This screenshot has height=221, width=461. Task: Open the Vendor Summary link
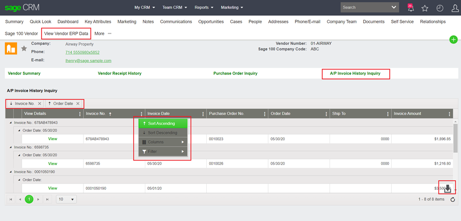coord(24,74)
